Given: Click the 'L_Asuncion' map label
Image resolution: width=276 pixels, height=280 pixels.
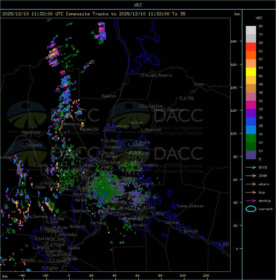Looking at the screenshot, I should 151,130.
